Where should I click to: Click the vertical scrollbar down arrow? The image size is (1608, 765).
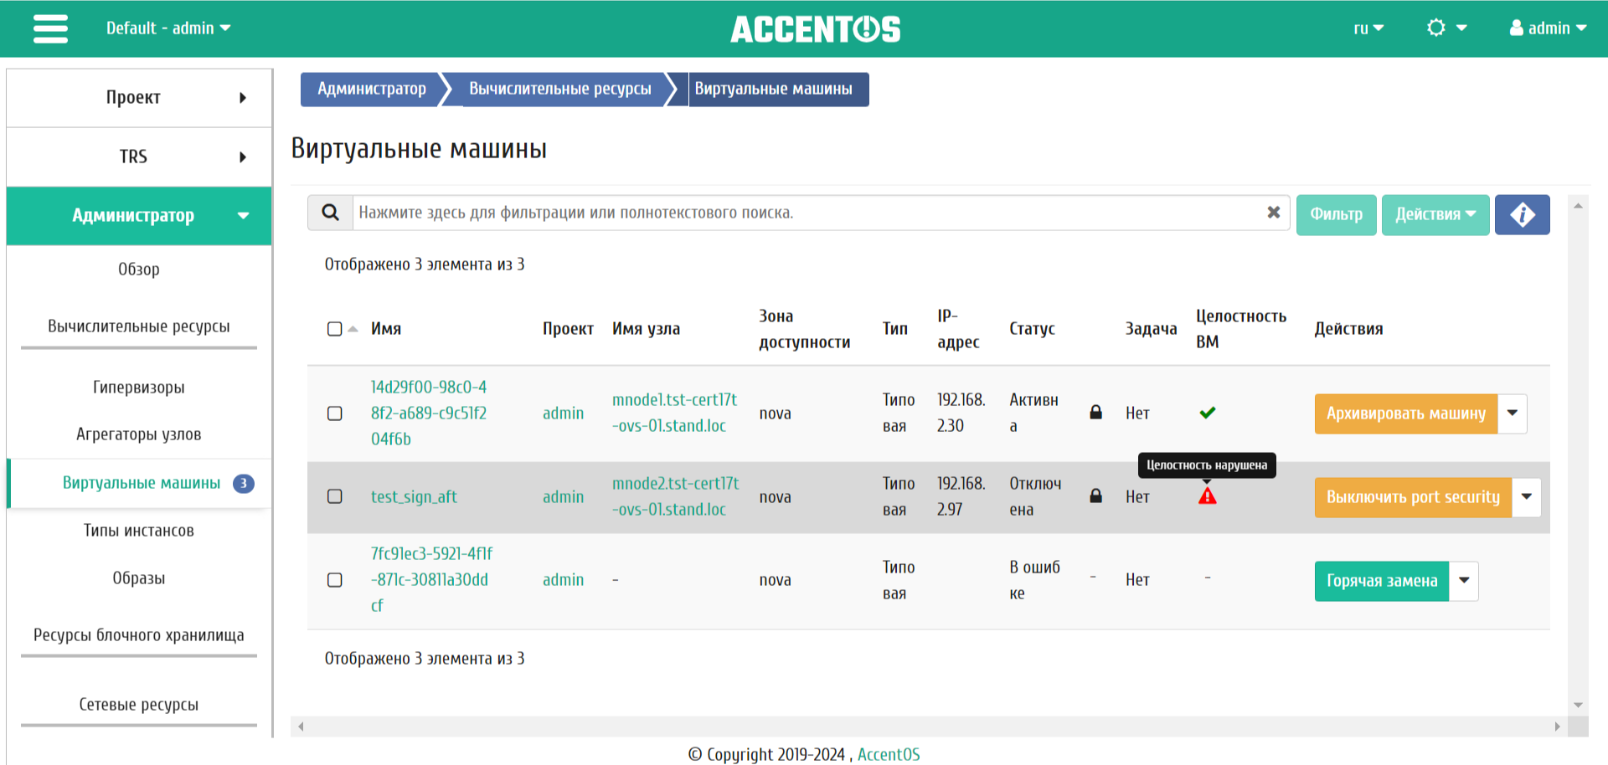(x=1578, y=705)
